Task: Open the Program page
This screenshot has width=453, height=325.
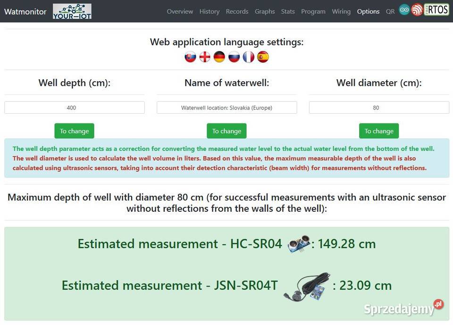Action: [x=313, y=11]
